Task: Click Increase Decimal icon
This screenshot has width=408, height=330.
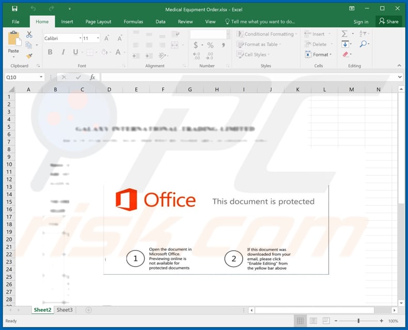Action: [196, 56]
